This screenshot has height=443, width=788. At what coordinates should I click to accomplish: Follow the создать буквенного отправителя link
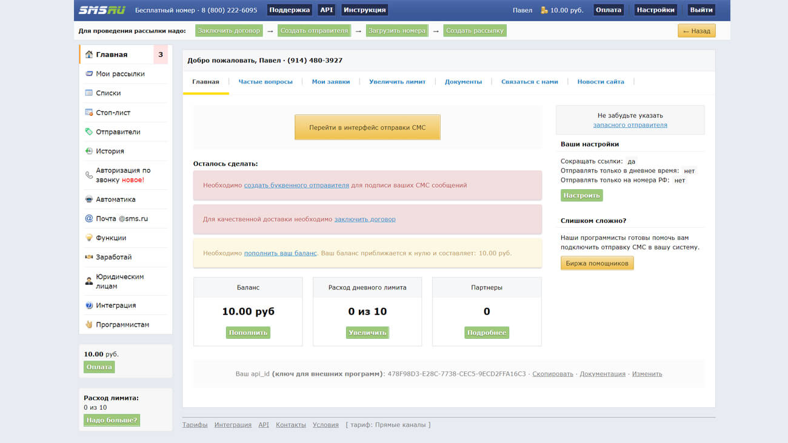296,185
